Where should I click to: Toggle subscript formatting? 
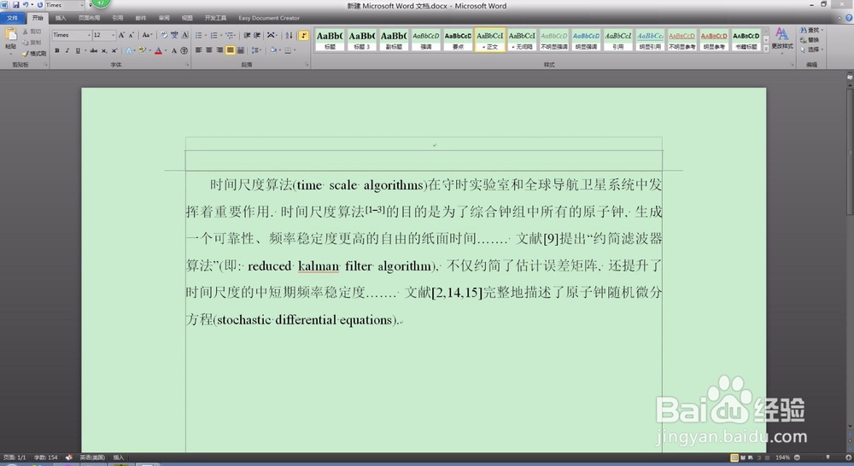click(x=104, y=50)
